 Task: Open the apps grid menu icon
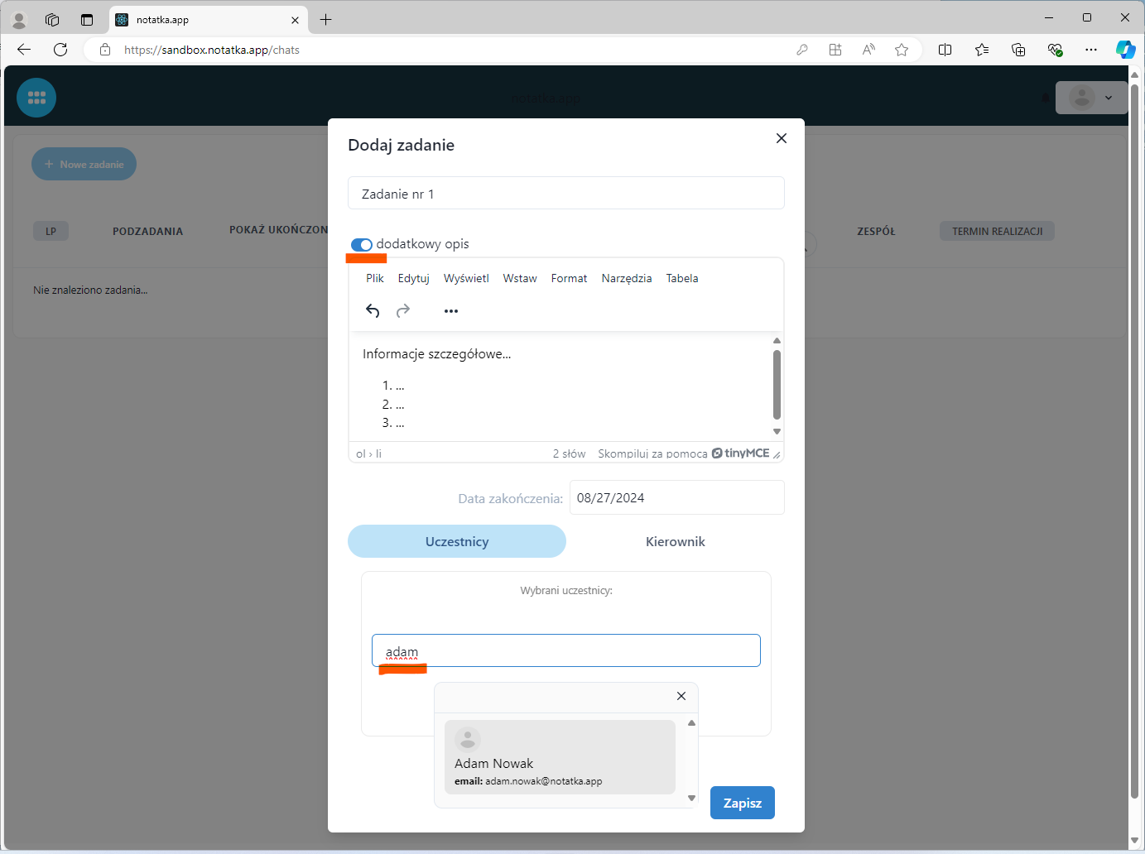36,98
